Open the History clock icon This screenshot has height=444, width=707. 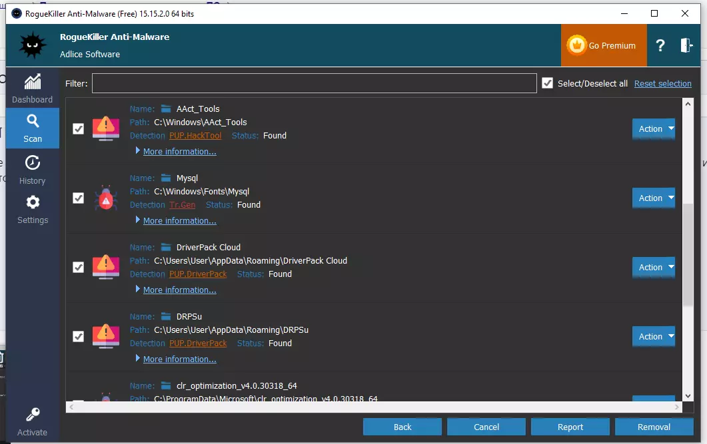33,163
